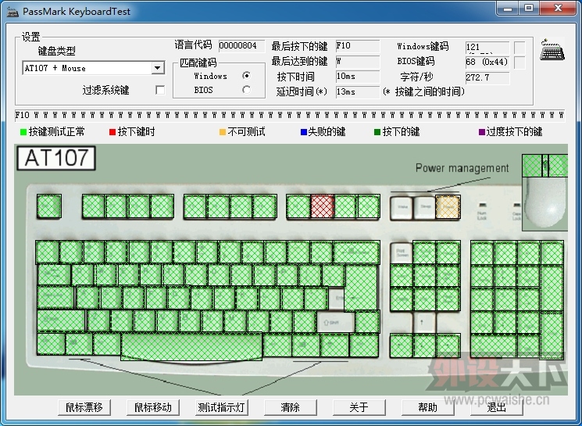Click the orange 不可测试 legend swatch

(x=223, y=132)
